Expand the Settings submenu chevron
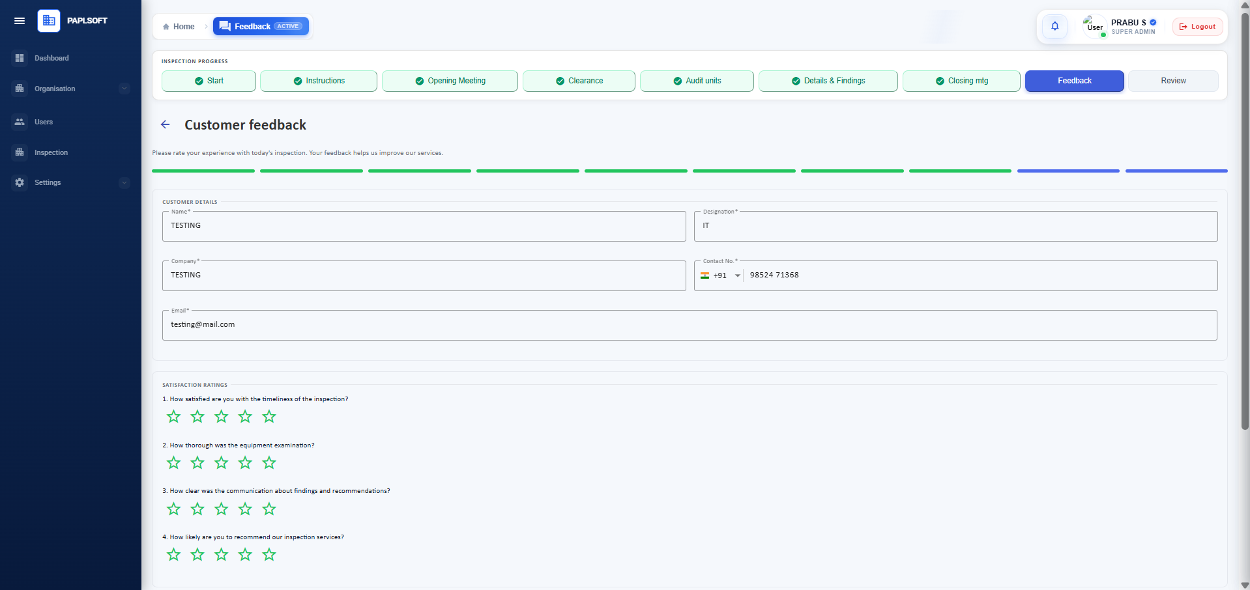The width and height of the screenshot is (1250, 590). pyautogui.click(x=124, y=182)
